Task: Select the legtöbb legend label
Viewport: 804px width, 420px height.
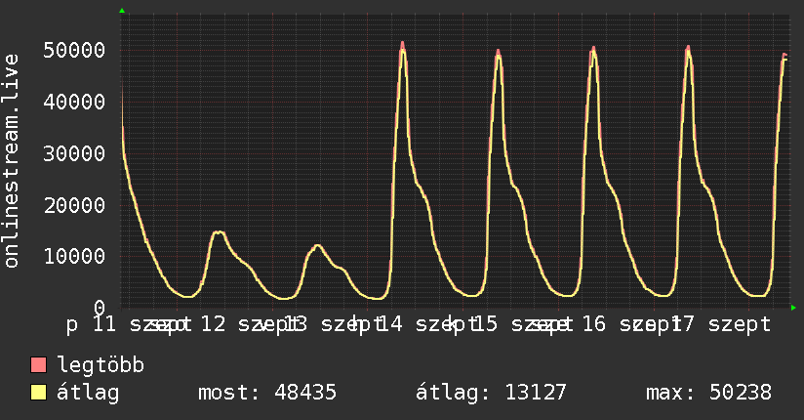Action: [100, 365]
